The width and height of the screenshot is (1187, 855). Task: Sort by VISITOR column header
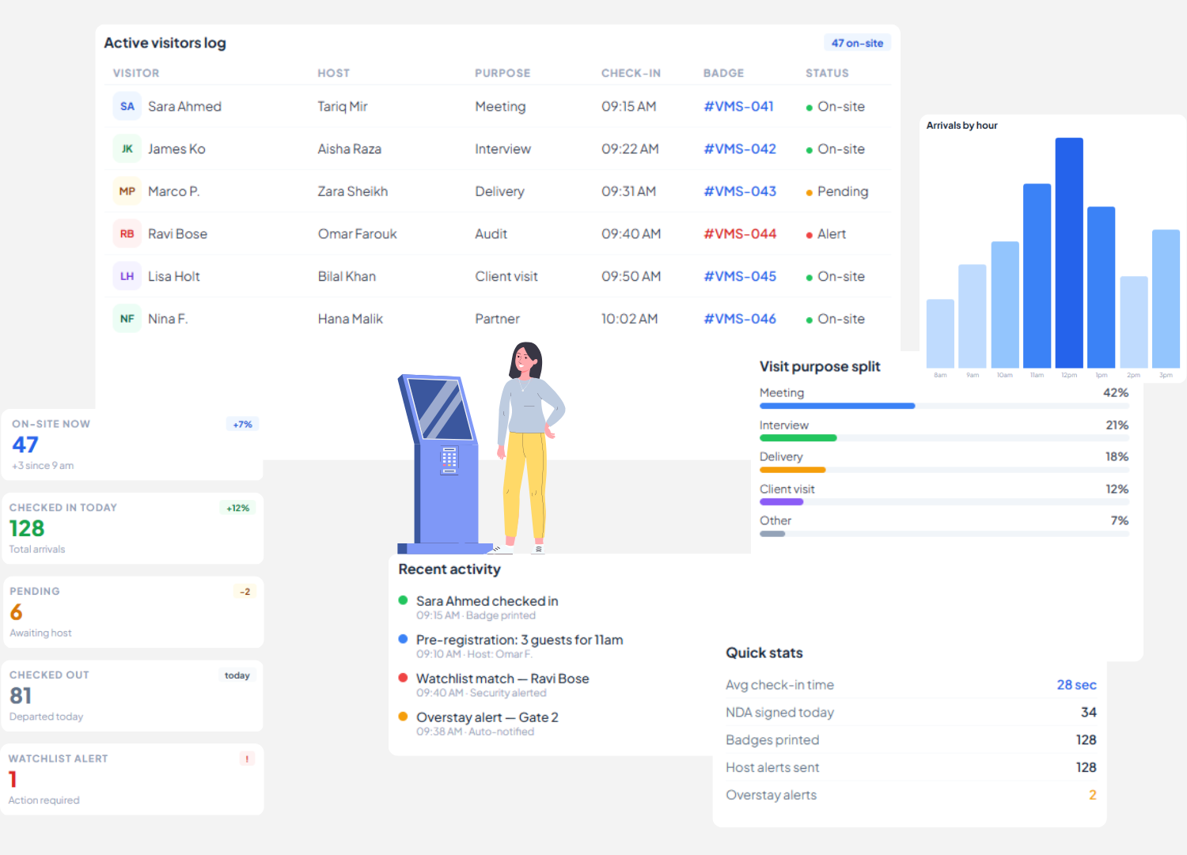pos(136,73)
